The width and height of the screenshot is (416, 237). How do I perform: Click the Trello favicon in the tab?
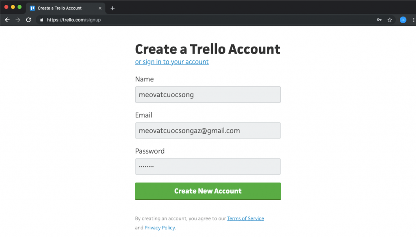tap(32, 8)
